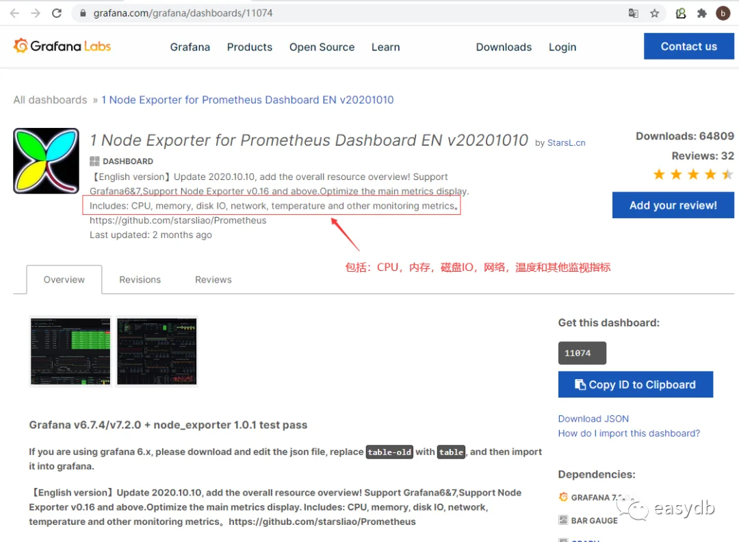The image size is (739, 542).
Task: Open the Learn menu
Action: [385, 47]
